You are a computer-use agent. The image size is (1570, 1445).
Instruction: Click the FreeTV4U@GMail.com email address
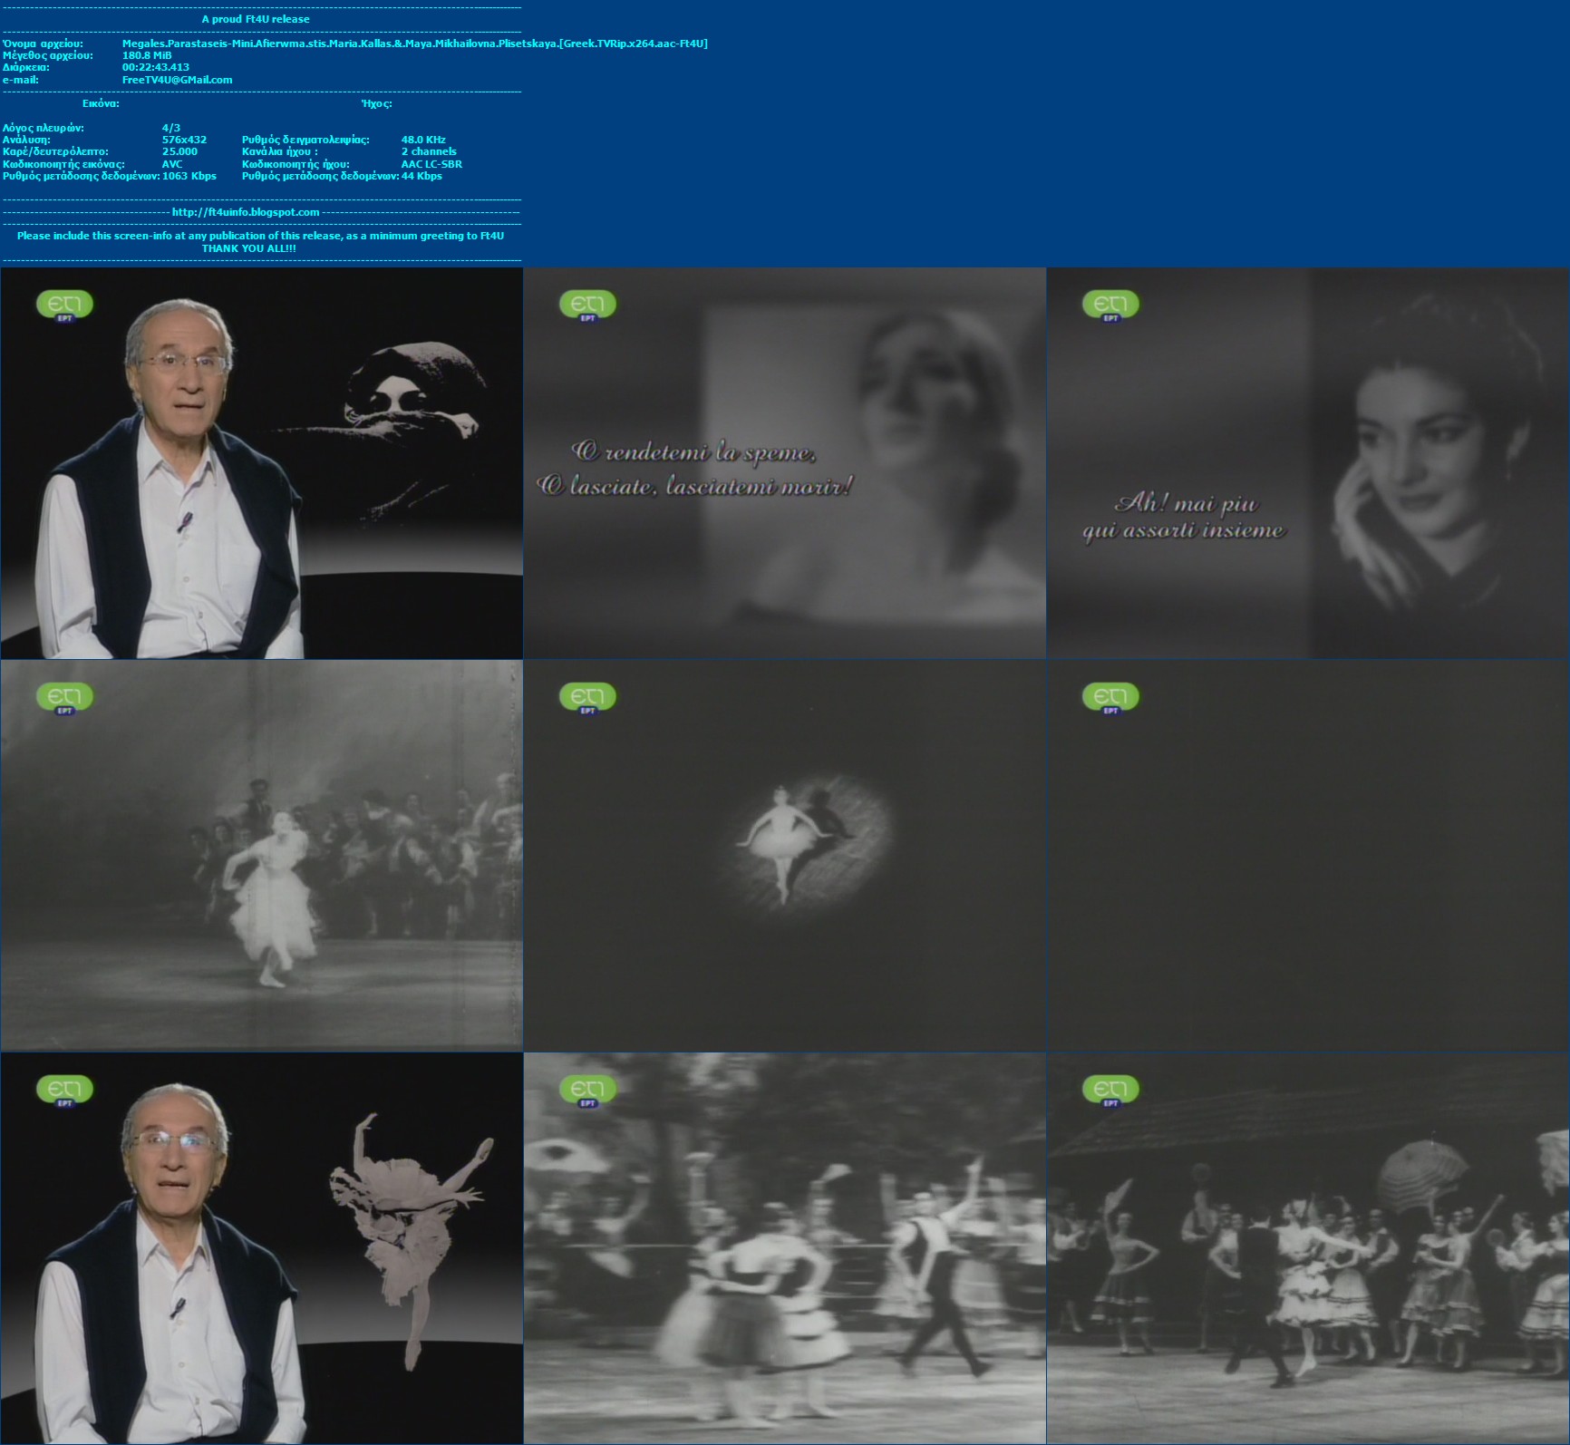(x=177, y=80)
